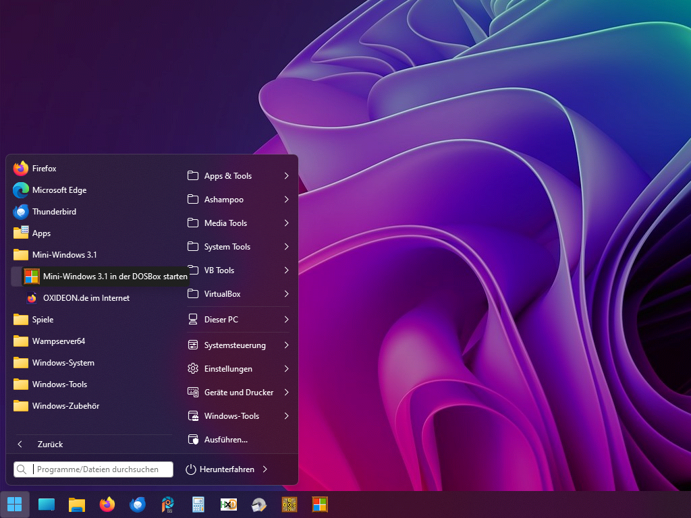Expand the Ashampoo submenu arrow

286,200
